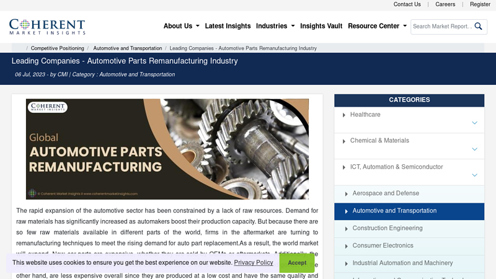The width and height of the screenshot is (496, 279).
Task: Go to Latest Insights
Action: [x=228, y=26]
